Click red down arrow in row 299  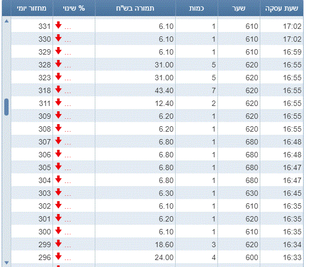58,243
